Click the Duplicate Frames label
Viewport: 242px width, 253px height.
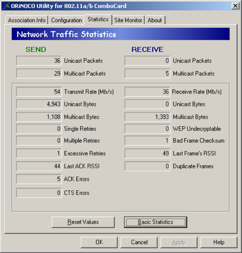tap(193, 166)
